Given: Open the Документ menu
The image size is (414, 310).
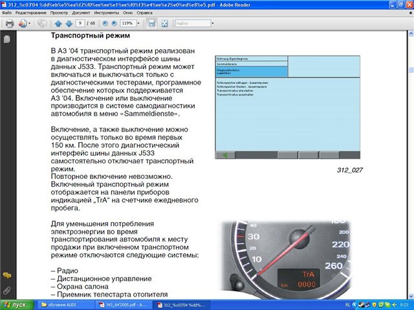Looking at the screenshot, I should pyautogui.click(x=81, y=13).
